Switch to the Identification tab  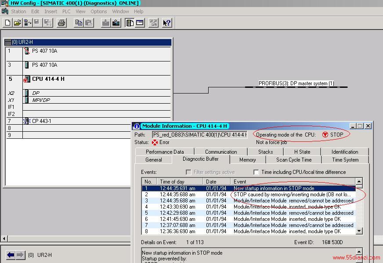[345, 151]
